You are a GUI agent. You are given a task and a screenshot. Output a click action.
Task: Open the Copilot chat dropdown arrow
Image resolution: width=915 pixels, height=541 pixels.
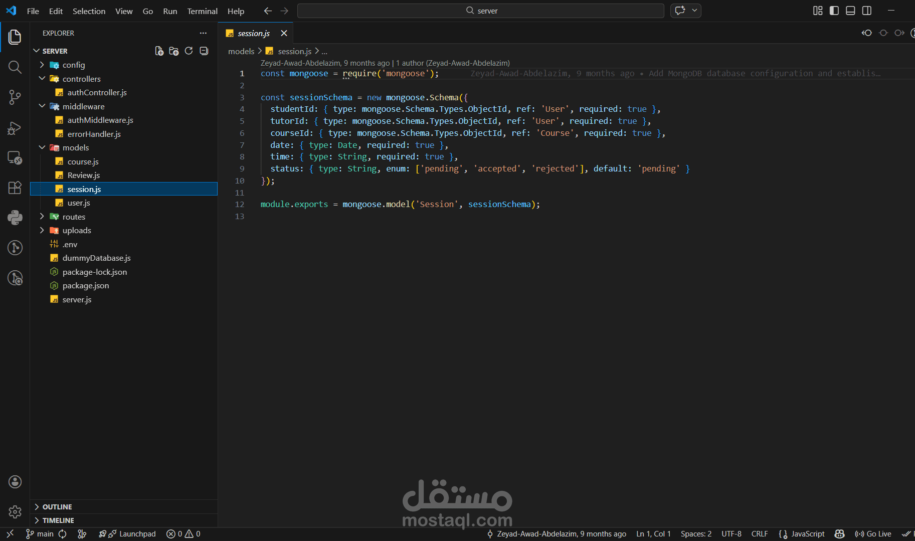tap(694, 11)
